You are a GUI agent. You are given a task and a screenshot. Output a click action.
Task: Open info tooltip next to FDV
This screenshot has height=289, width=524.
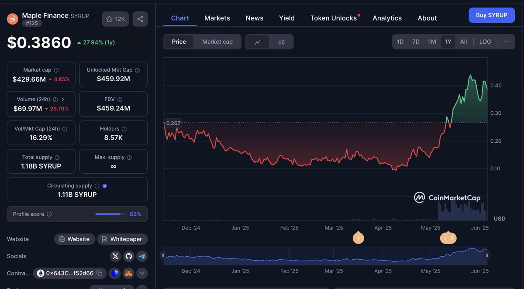120,100
